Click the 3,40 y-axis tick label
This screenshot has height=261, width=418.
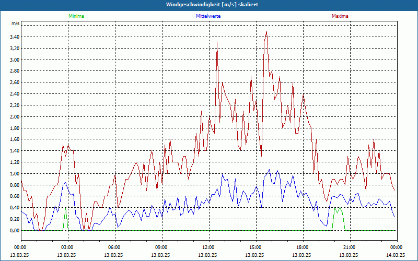coord(15,37)
